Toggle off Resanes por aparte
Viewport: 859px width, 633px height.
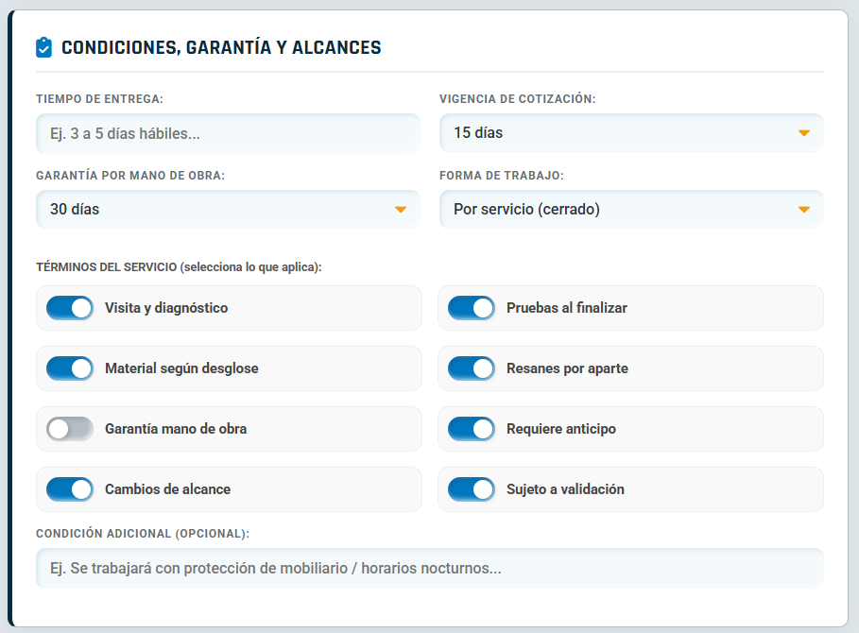coord(471,368)
